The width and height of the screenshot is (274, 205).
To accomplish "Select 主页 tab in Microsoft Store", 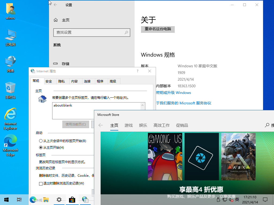I will click(114, 125).
